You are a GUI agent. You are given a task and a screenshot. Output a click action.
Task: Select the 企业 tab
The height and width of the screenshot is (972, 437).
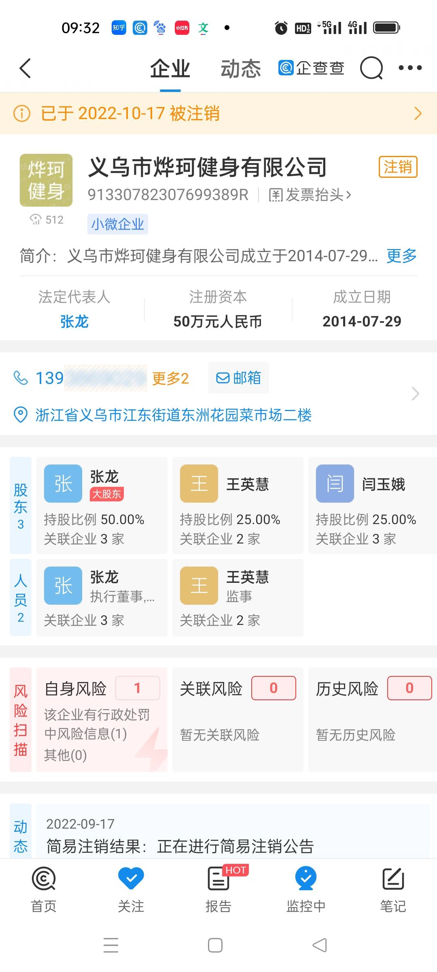click(170, 68)
